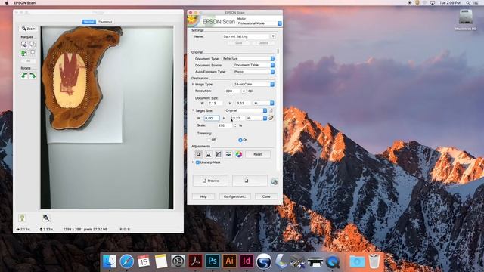Click the lock aspect ratio icon
The width and height of the screenshot is (484, 272).
[271, 118]
